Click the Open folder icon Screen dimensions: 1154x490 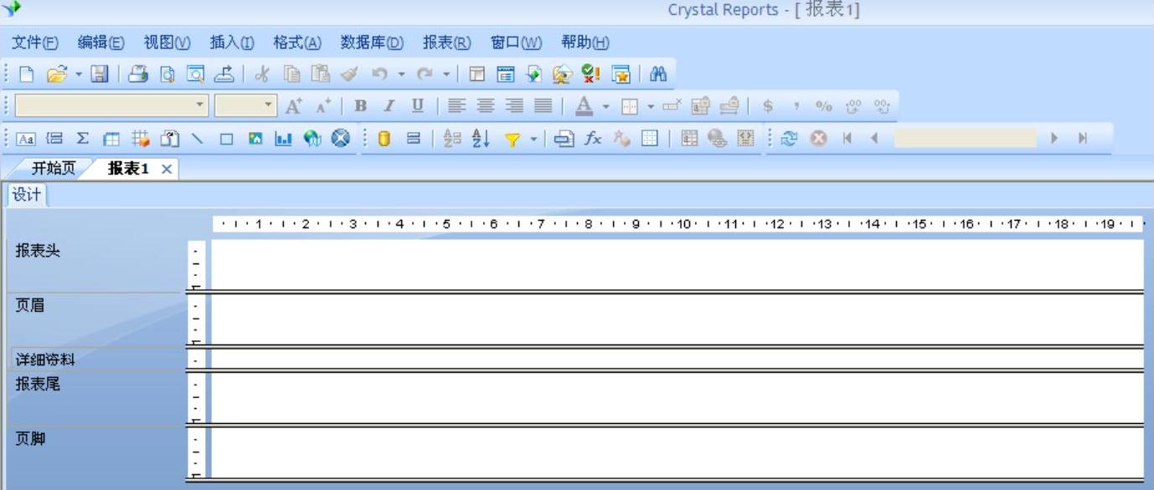point(56,74)
